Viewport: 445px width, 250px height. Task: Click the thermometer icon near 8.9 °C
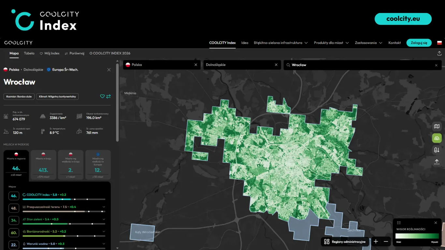point(43,131)
